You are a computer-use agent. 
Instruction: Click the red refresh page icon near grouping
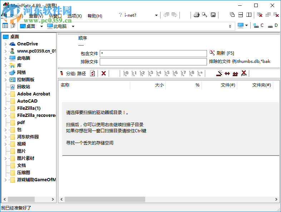coord(93,73)
